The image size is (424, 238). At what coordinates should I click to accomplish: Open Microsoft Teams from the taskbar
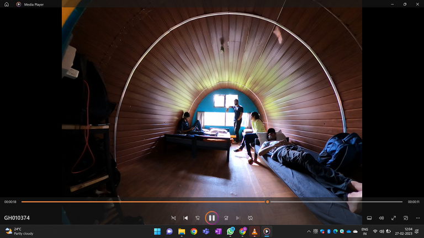click(x=206, y=231)
